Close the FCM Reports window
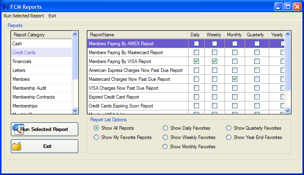The image size is (304, 175). tap(297, 7)
